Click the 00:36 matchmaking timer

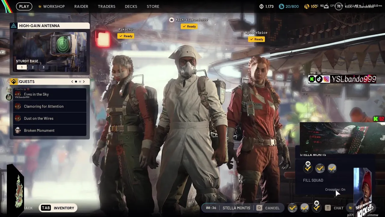211,208
